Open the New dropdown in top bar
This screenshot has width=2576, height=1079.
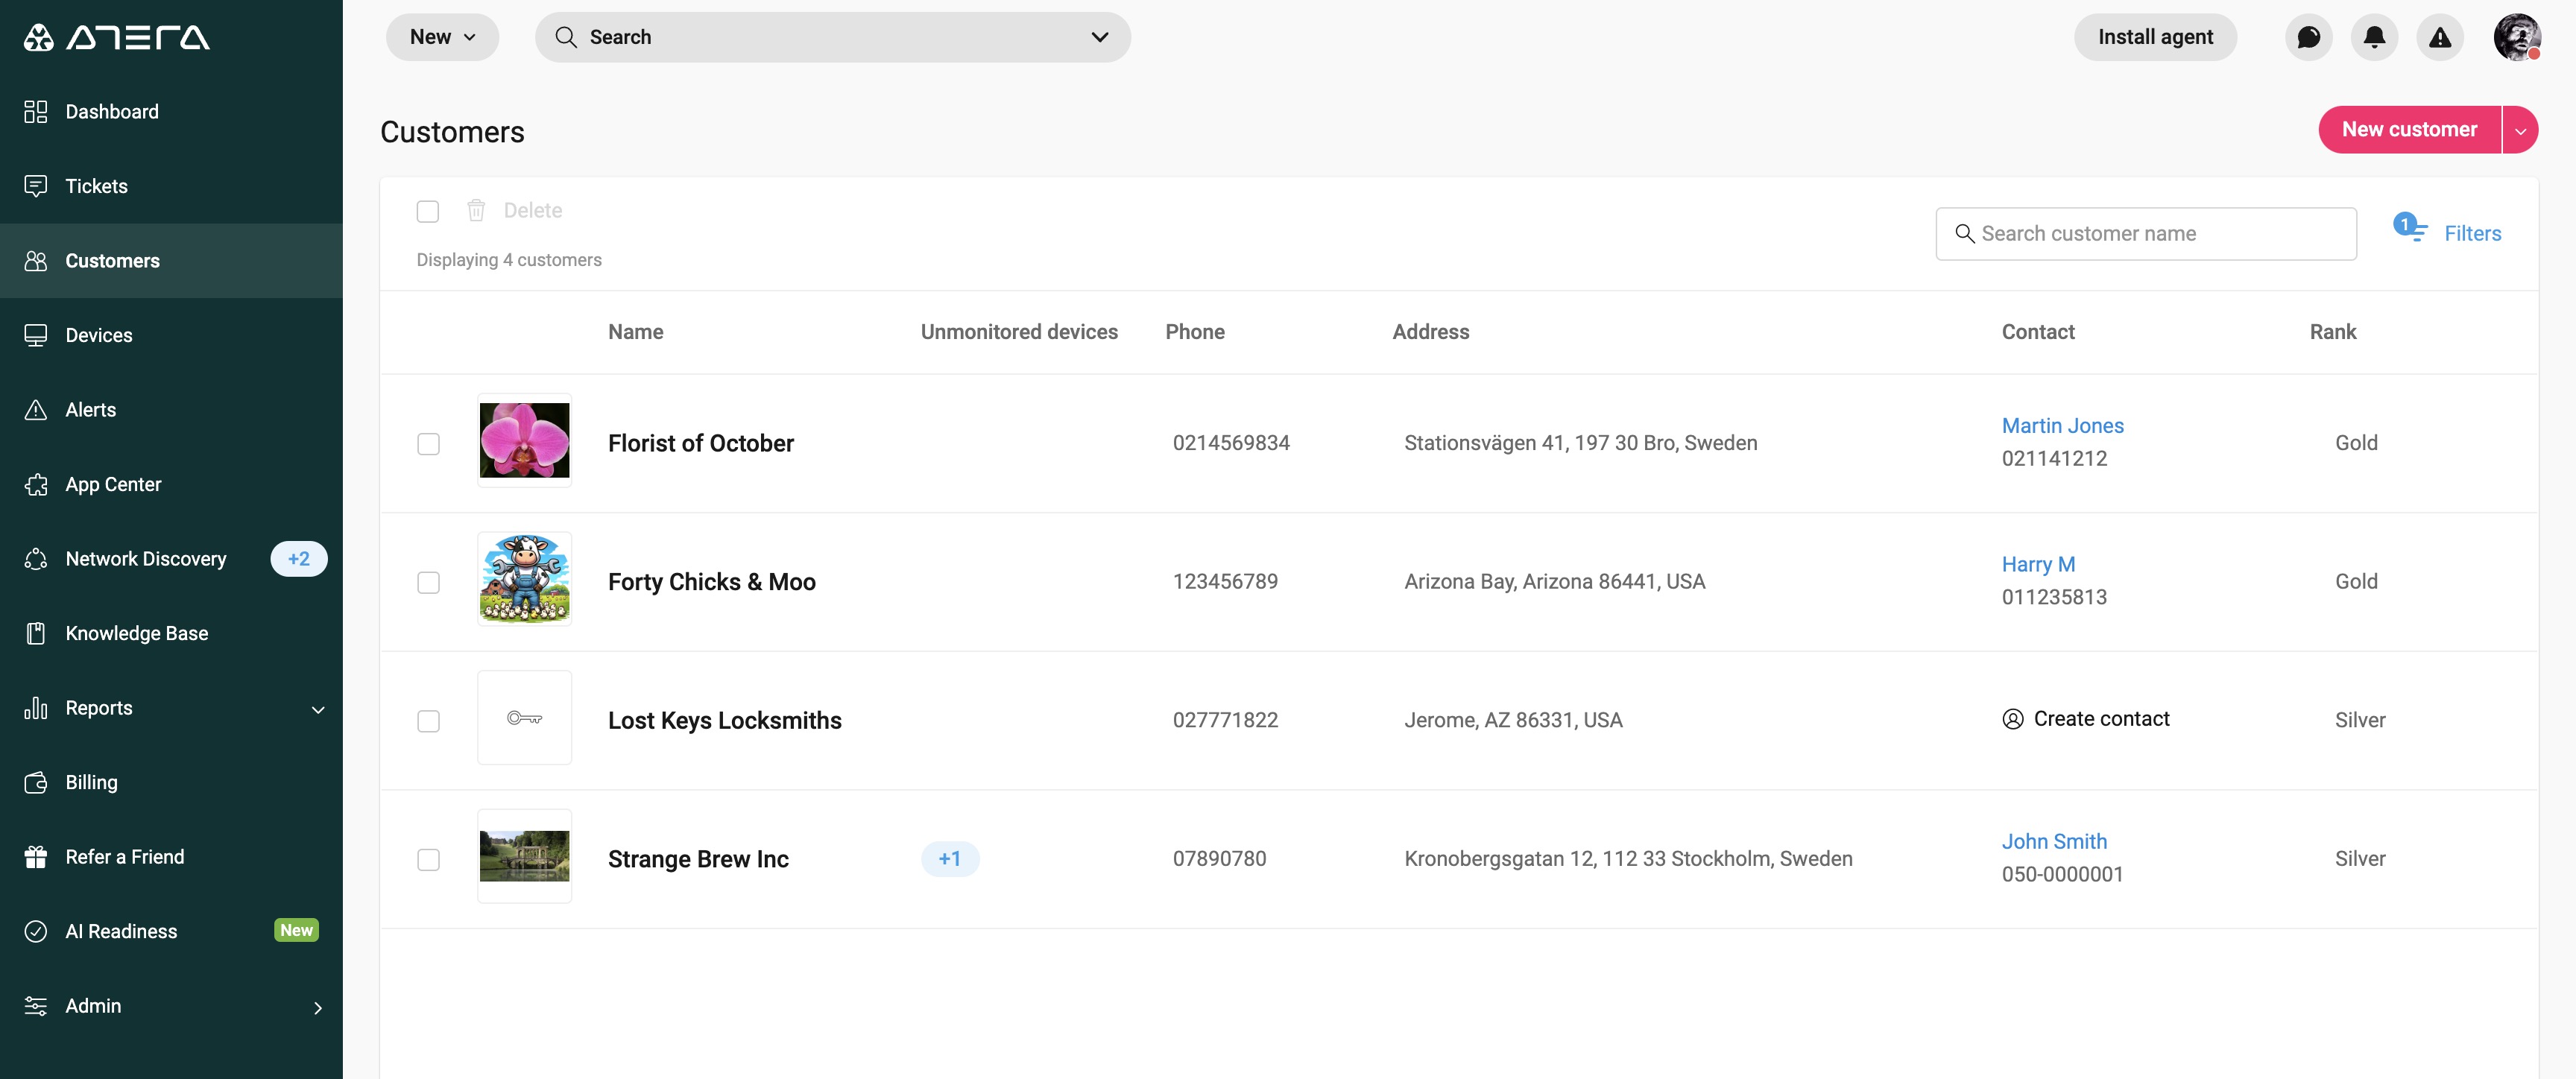(x=442, y=37)
